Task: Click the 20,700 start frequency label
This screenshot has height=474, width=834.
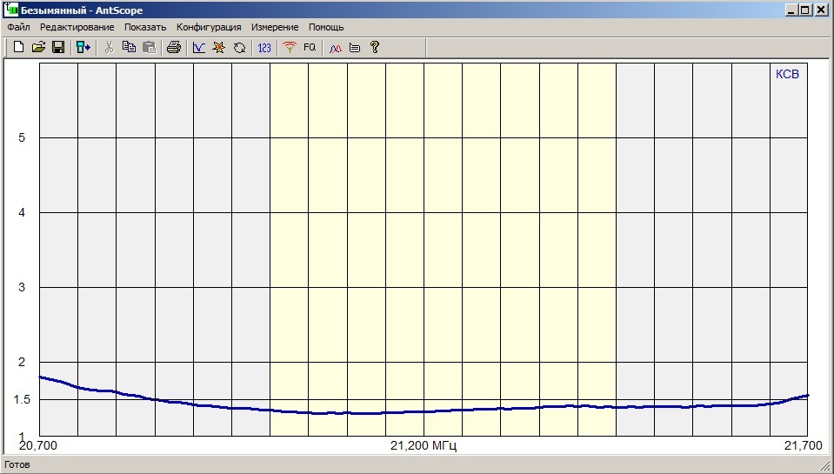Action: [x=38, y=446]
